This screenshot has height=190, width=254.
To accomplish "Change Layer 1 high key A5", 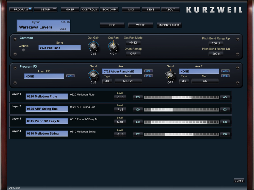I will tap(225, 97).
